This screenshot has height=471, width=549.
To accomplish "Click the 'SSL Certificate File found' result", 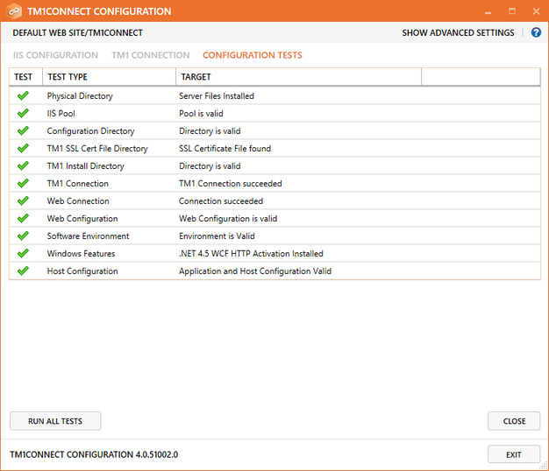I will [x=225, y=148].
